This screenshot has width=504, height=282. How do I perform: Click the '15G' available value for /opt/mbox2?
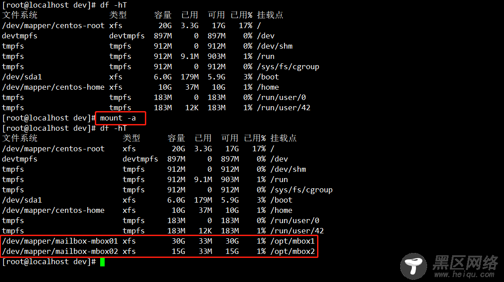click(x=232, y=252)
